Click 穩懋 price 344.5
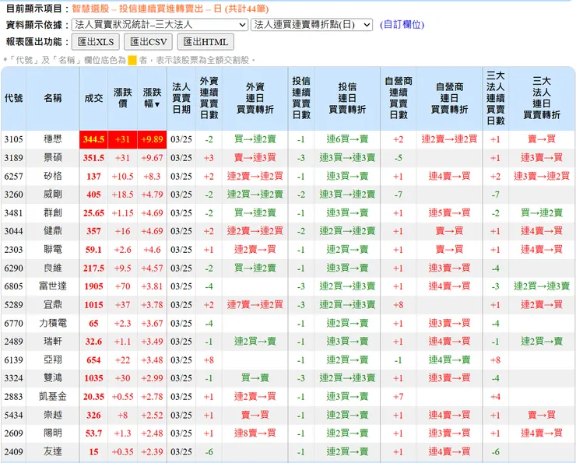Screen dimensions: 576x463 (93, 139)
